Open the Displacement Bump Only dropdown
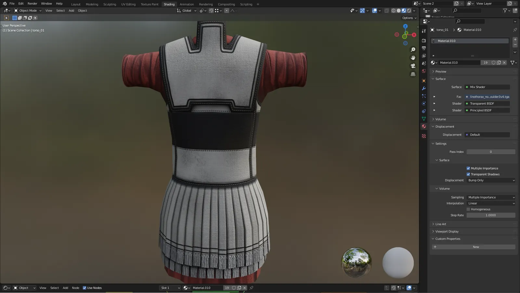 (x=491, y=180)
